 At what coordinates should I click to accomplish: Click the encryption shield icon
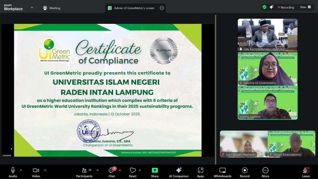coord(264,7)
